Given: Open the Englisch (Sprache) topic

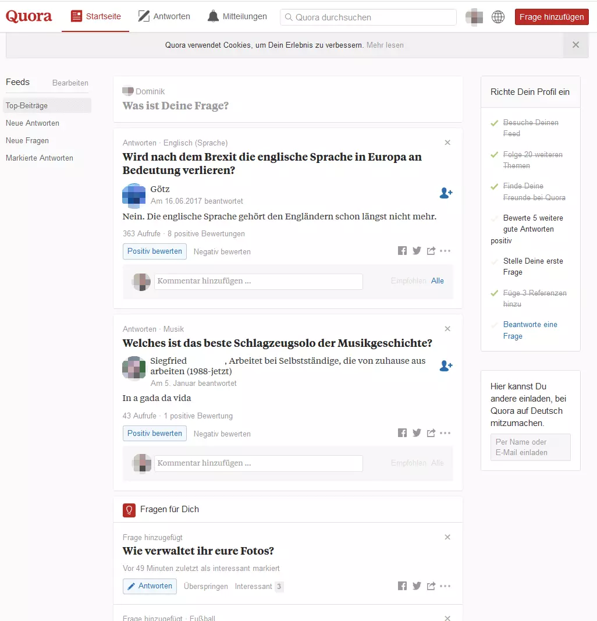Looking at the screenshot, I should 196,143.
